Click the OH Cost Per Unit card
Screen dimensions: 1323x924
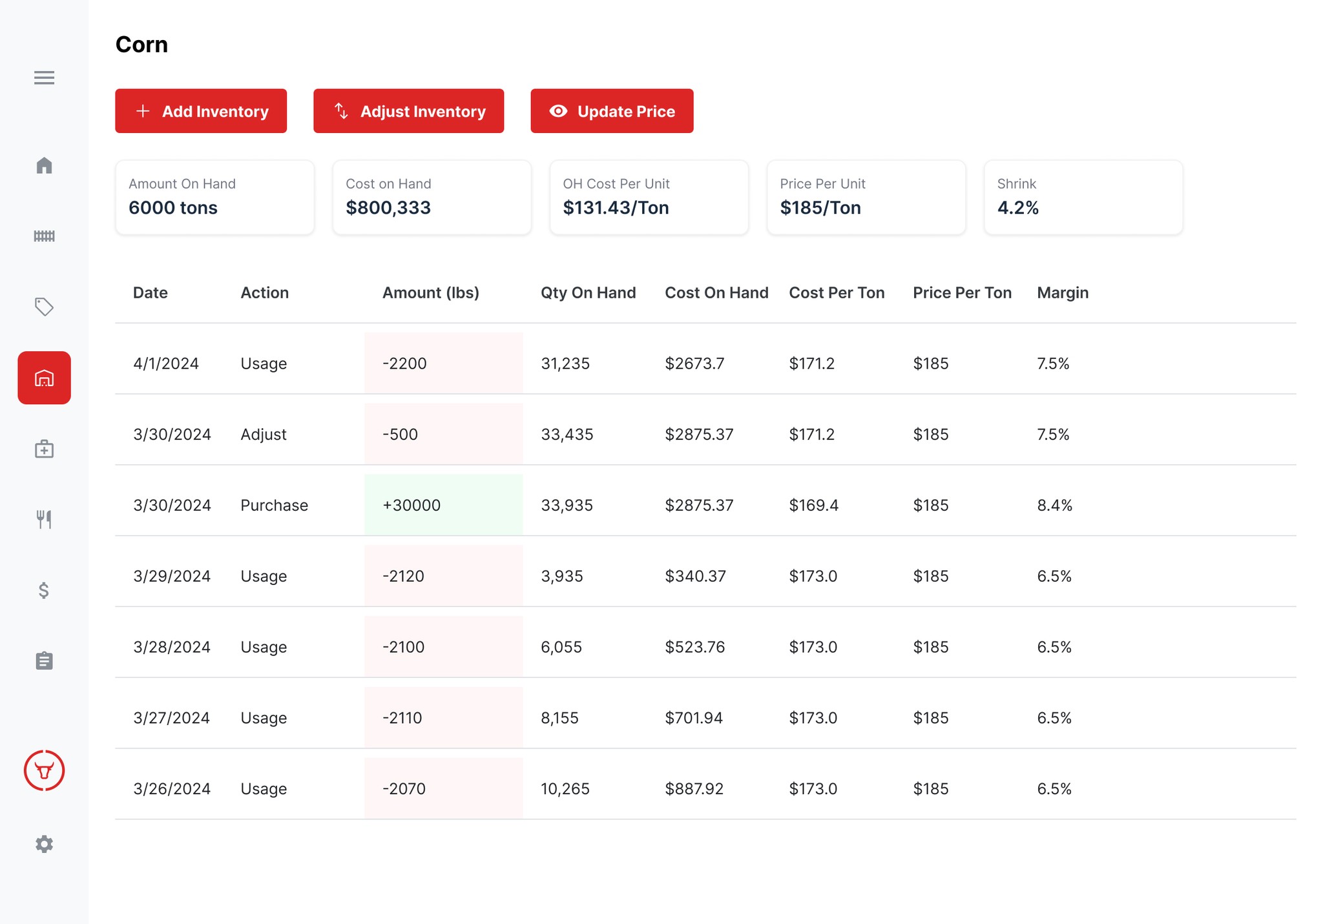point(649,197)
